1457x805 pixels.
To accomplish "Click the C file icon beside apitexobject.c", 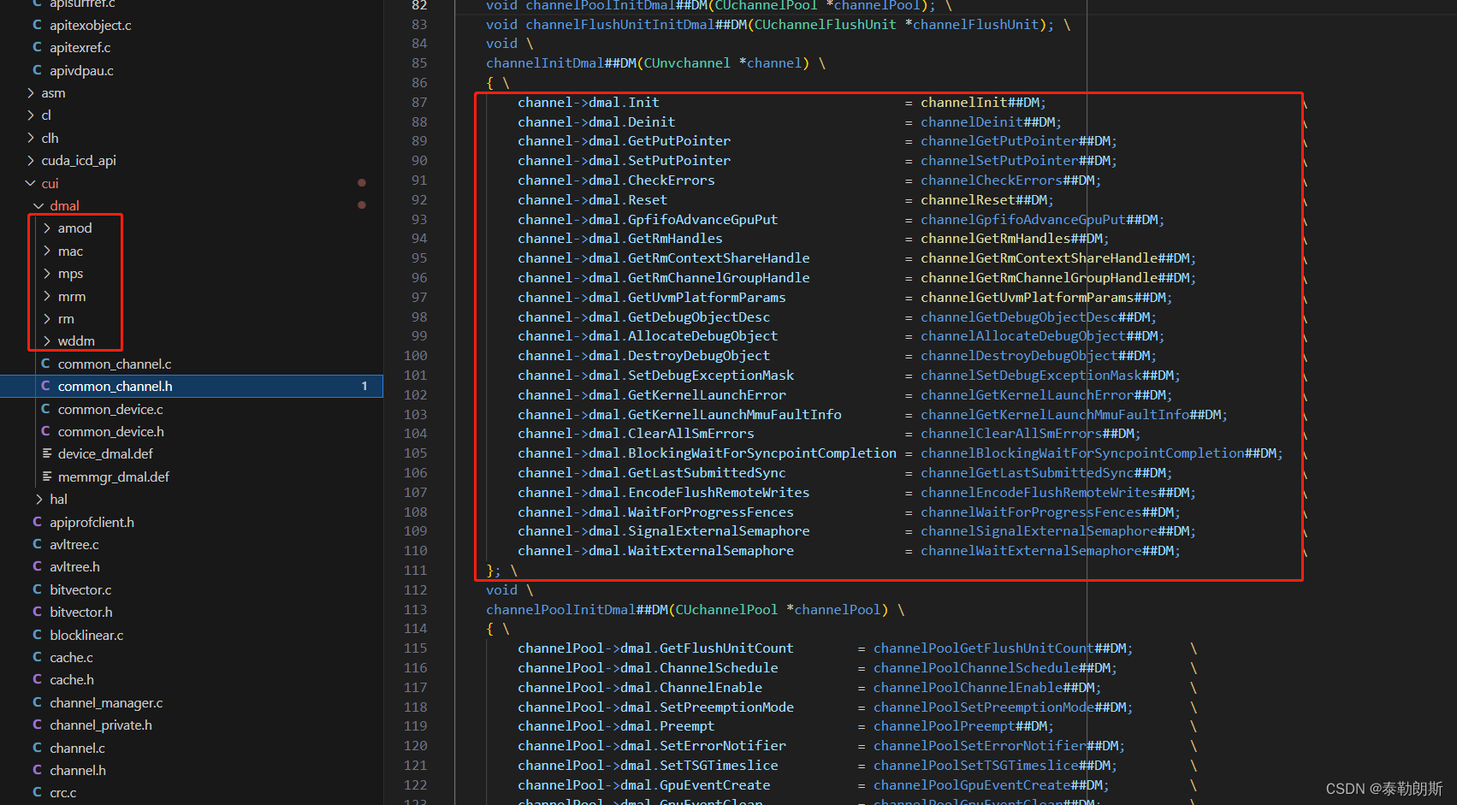I will point(37,25).
